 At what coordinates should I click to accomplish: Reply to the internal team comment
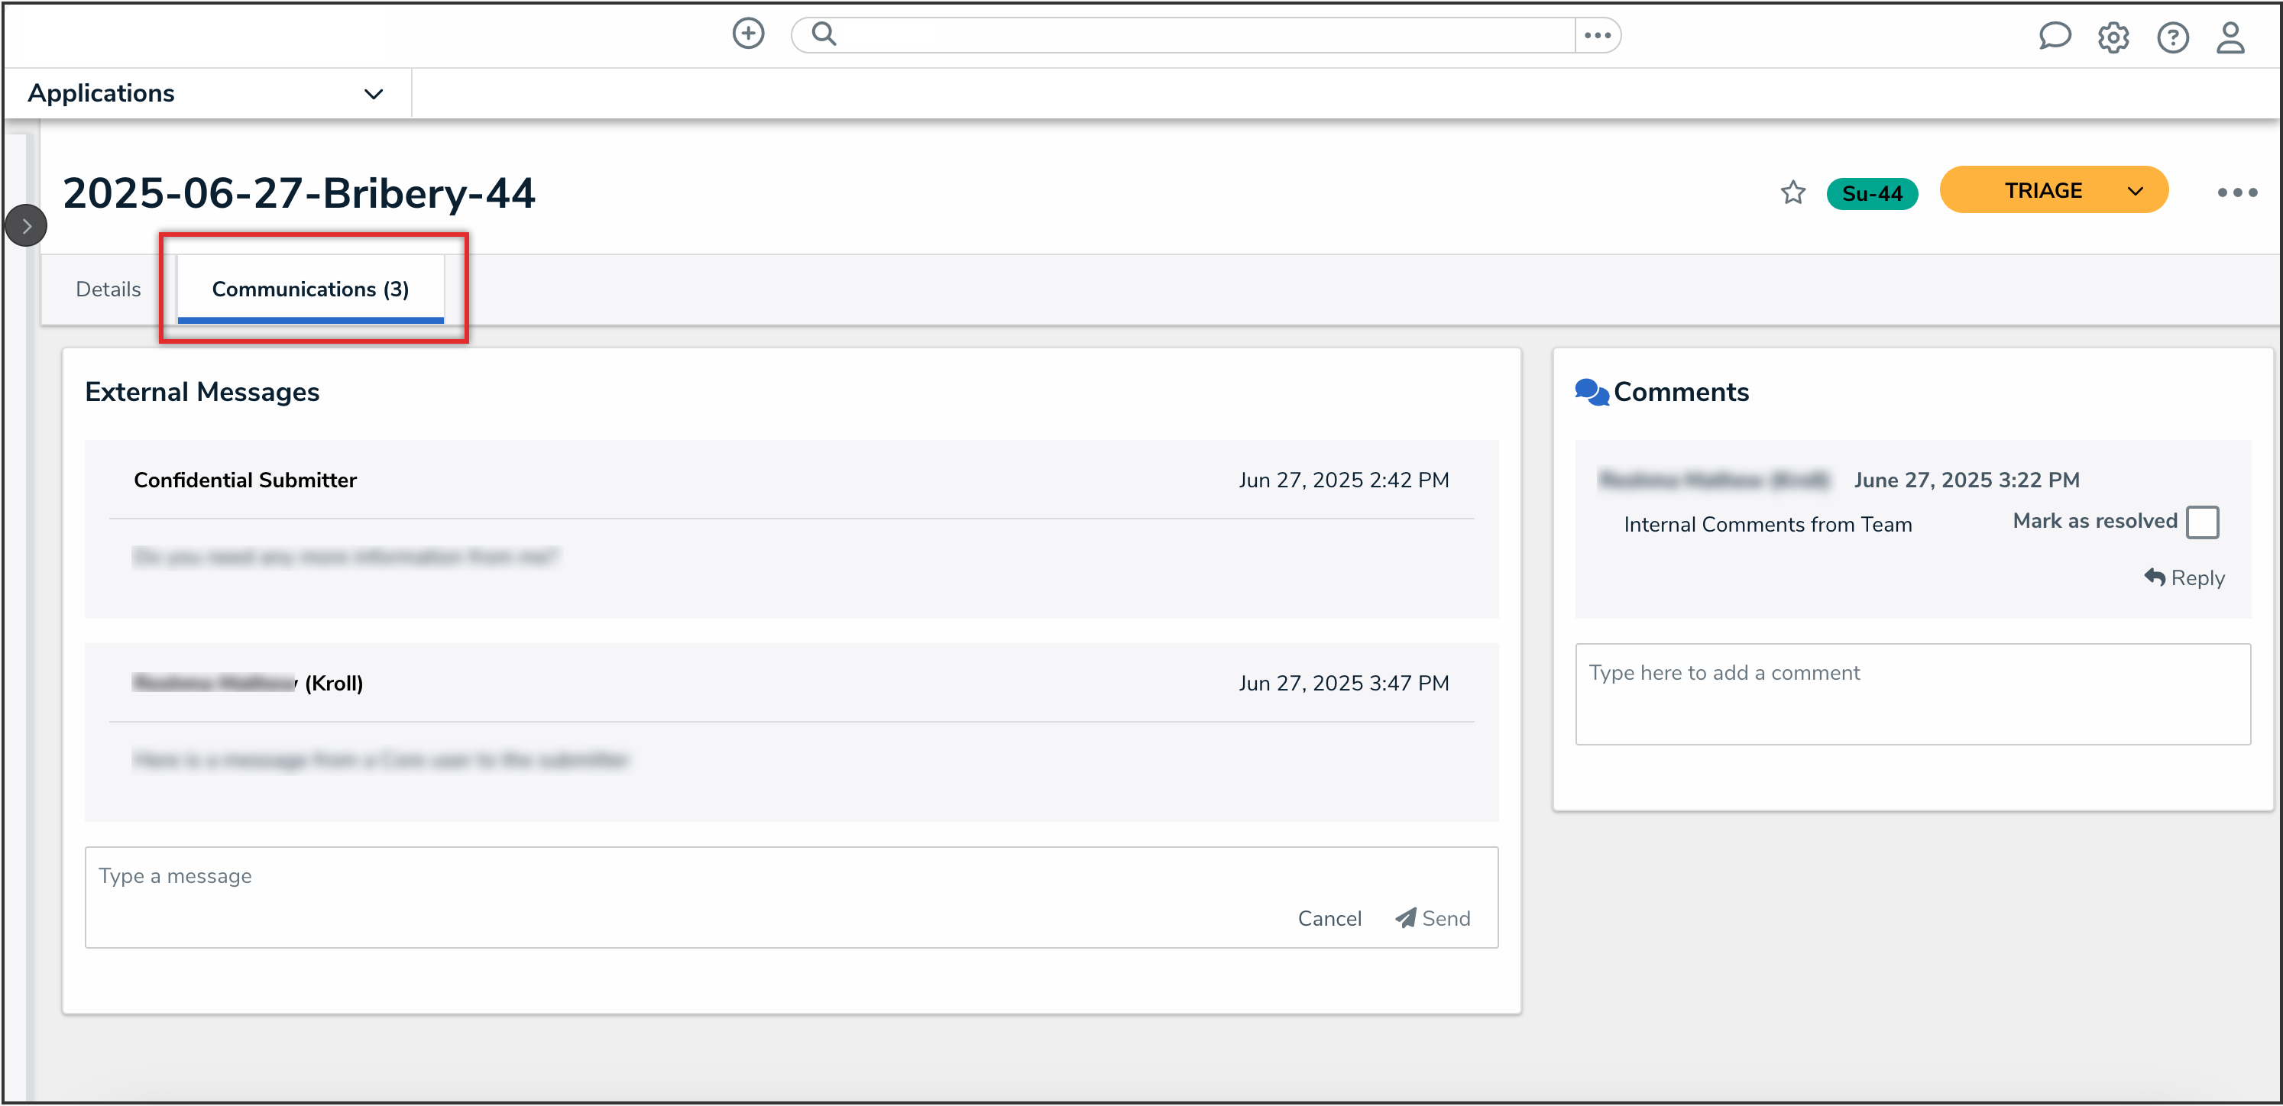[x=2184, y=577]
